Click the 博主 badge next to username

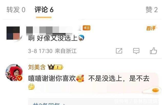pos(87,28)
